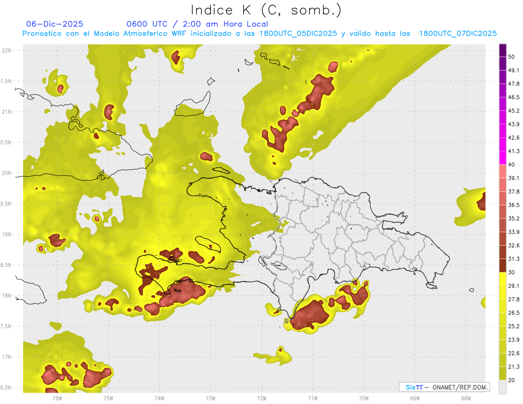Screen dimensions: 523x404
Task: Pick the dark brown swatch between 30 and 31.3
Action: coord(503,265)
